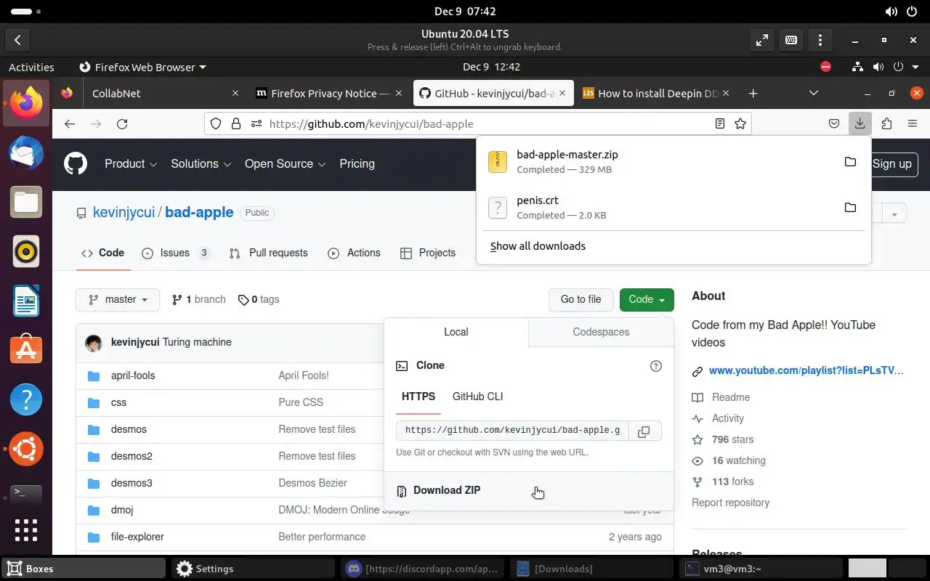Close the How to install Deepin tab

(x=726, y=93)
